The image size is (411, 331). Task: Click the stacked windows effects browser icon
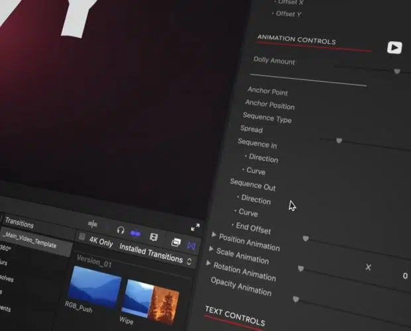(x=176, y=242)
